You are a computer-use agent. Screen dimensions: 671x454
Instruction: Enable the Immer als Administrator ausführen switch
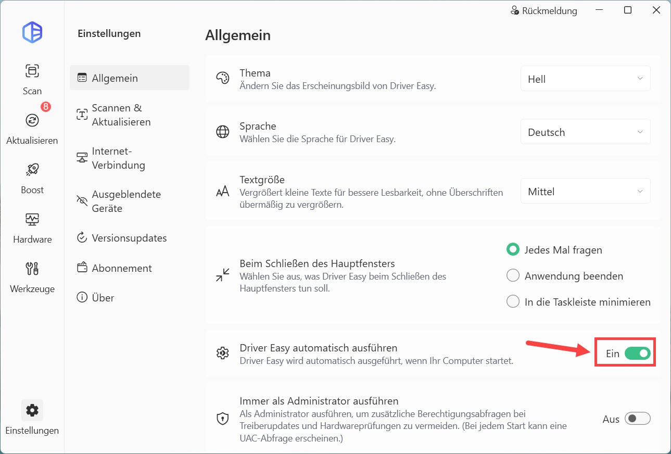[638, 419]
